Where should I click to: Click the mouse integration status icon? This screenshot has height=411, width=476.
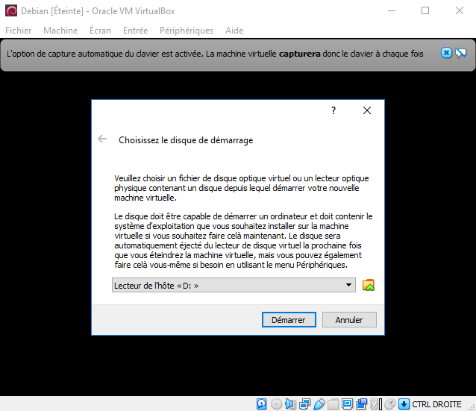click(390, 404)
